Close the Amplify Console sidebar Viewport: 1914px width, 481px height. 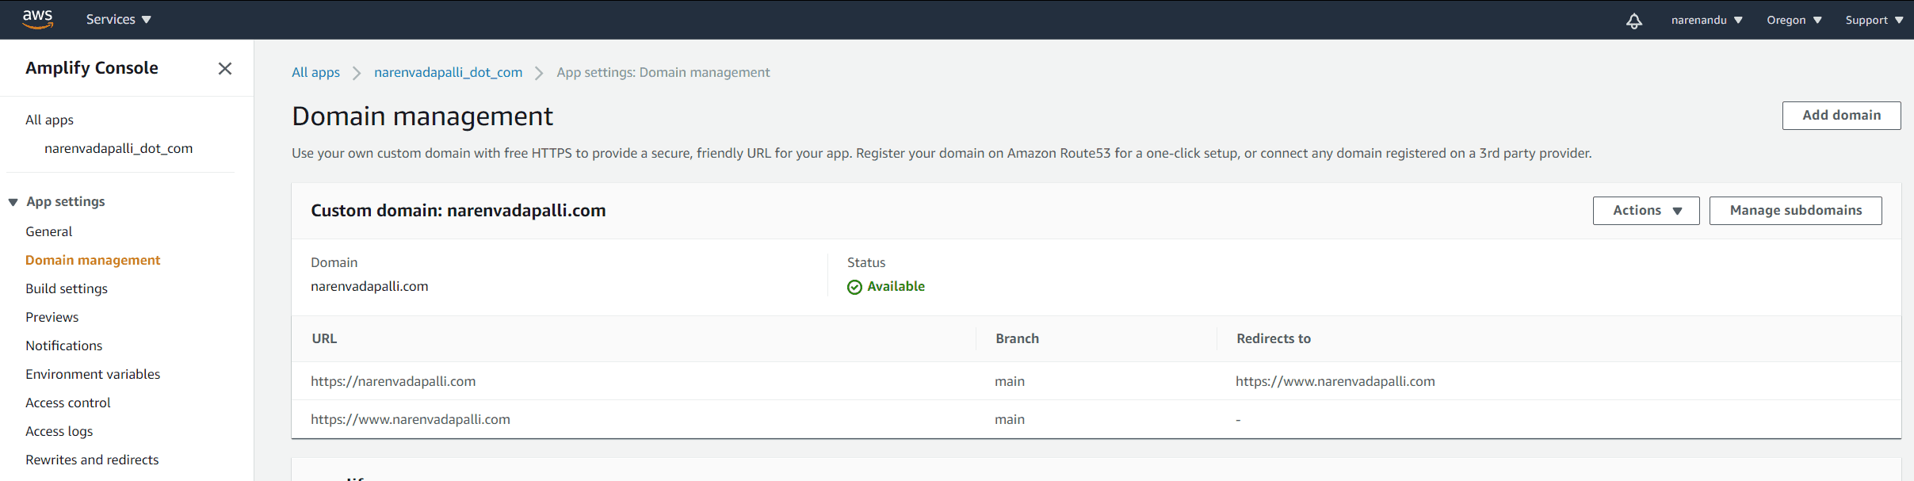(225, 69)
